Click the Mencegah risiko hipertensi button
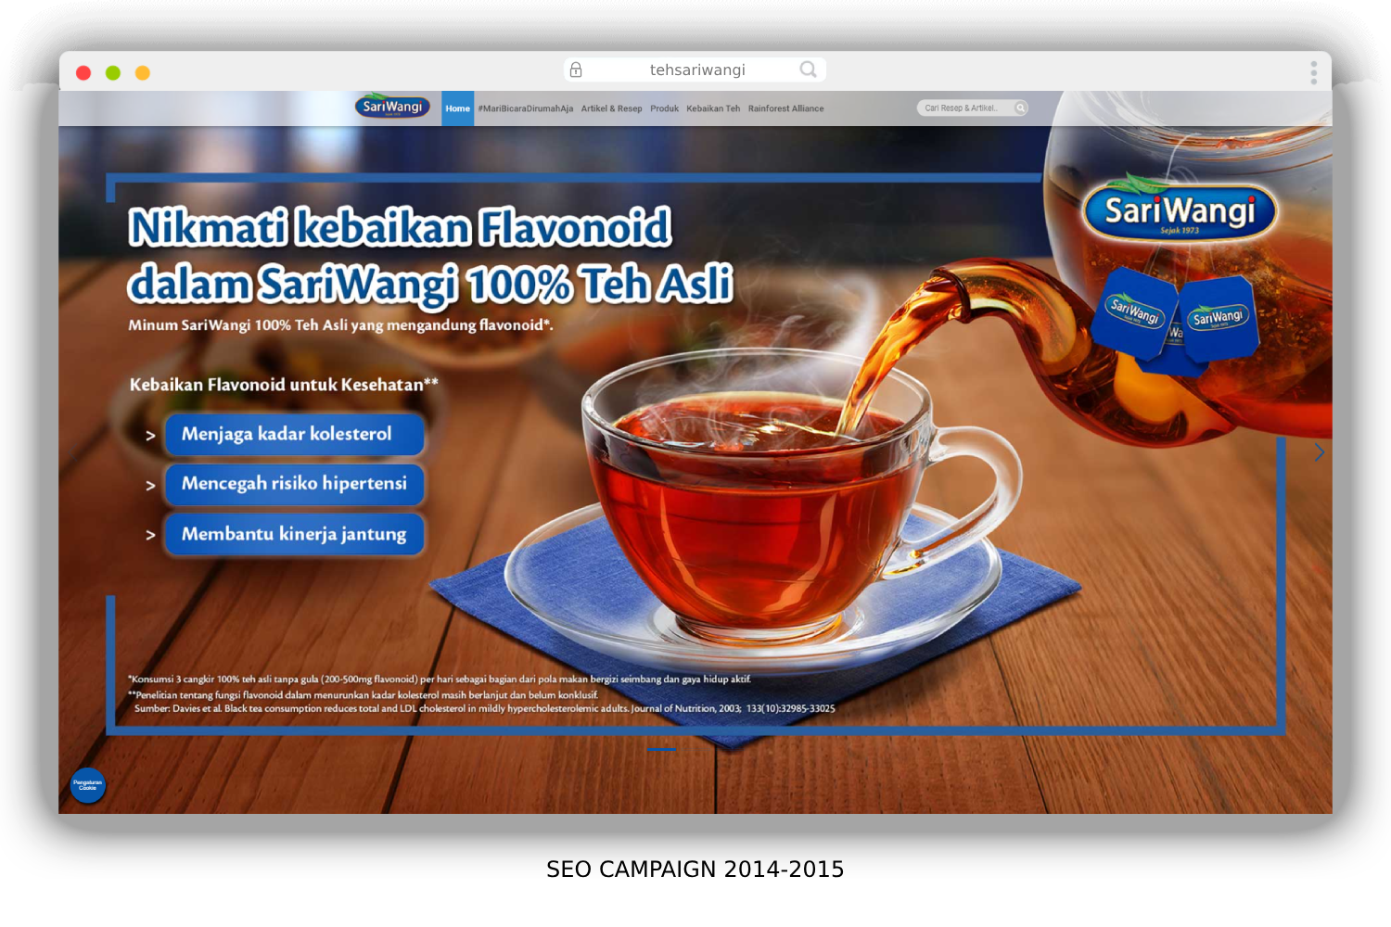The width and height of the screenshot is (1391, 927). click(x=295, y=484)
